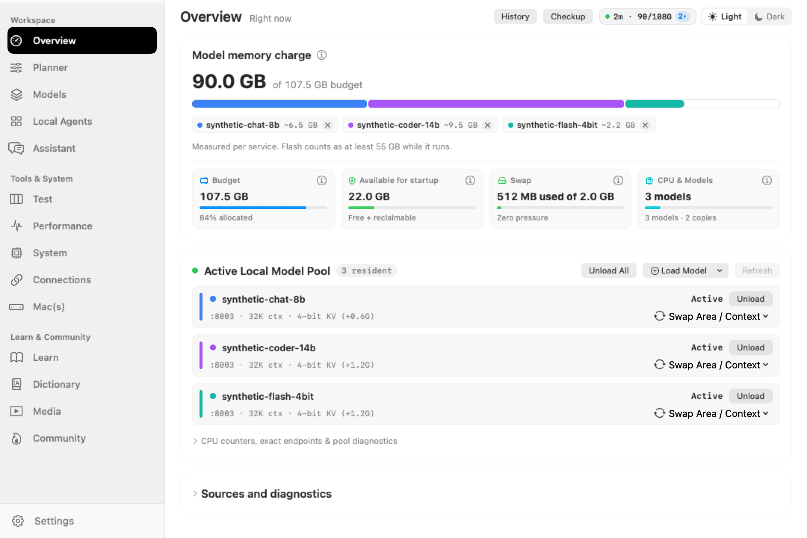Click the Learn book icon

coord(16,358)
